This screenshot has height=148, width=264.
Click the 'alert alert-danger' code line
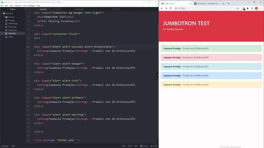(59, 64)
